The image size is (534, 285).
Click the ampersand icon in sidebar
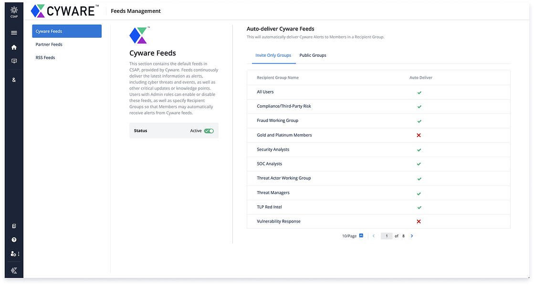14,80
